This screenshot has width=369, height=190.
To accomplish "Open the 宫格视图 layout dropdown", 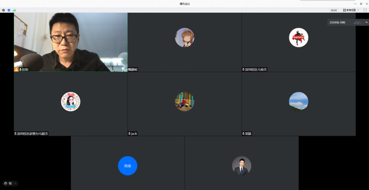I will pos(351,10).
